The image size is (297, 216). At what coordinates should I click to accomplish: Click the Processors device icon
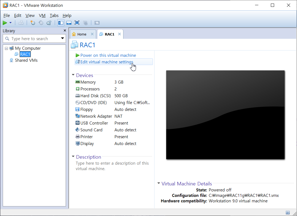click(x=77, y=89)
